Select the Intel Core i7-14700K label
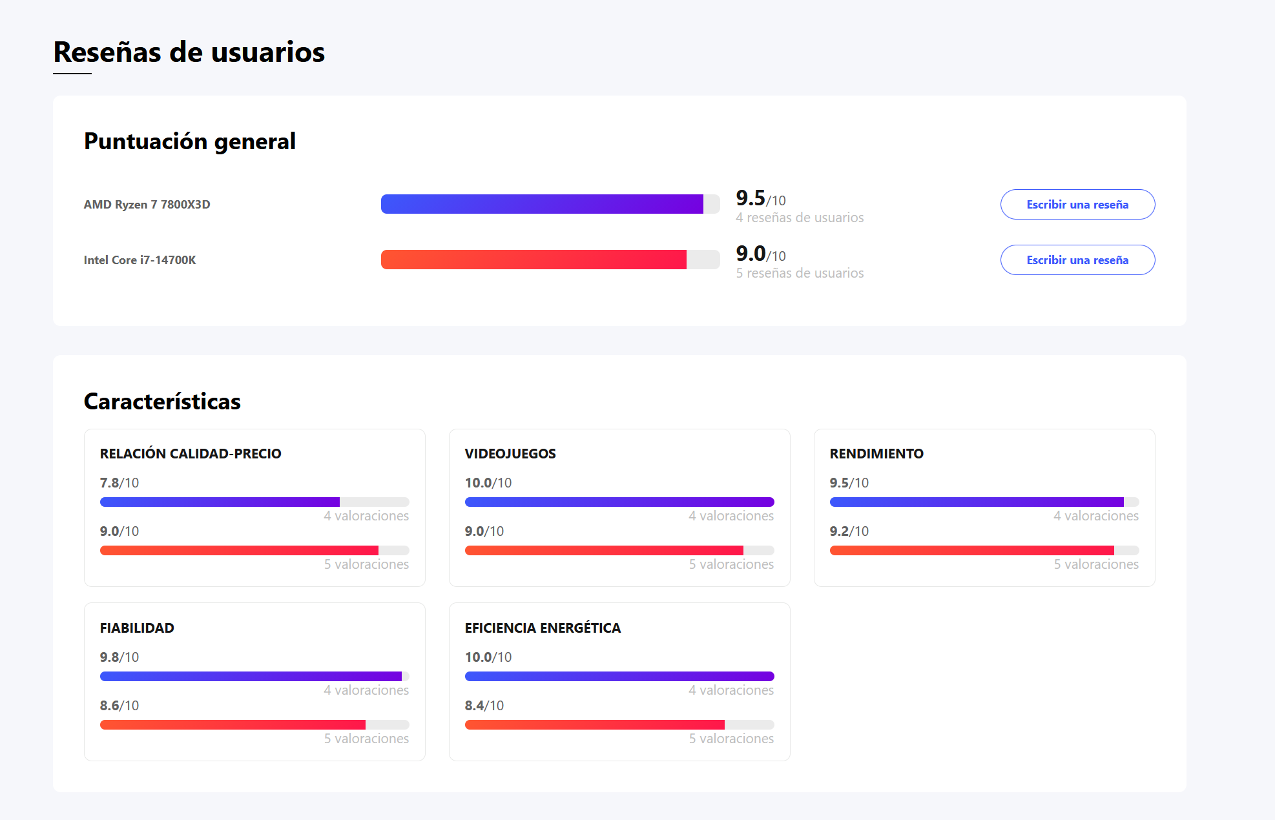Image resolution: width=1275 pixels, height=820 pixels. coord(140,260)
